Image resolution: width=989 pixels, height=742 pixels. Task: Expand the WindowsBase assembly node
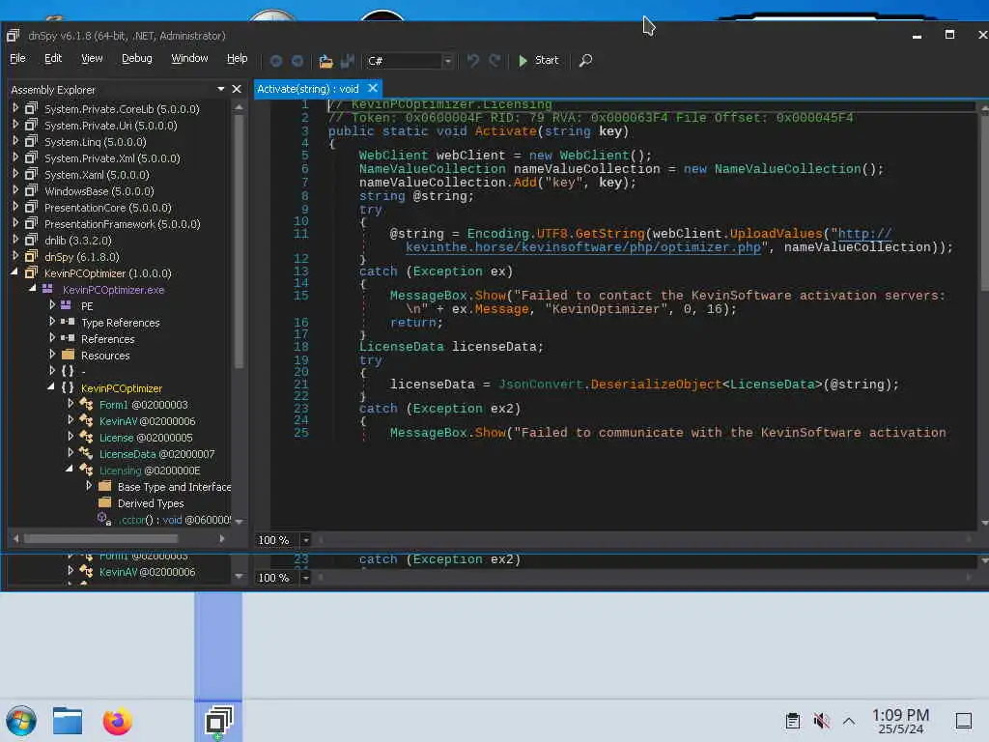click(15, 190)
